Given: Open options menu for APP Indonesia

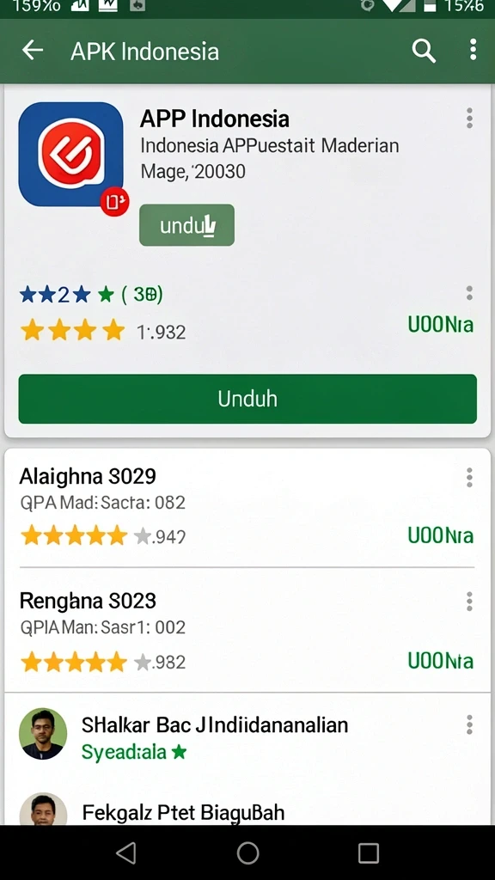Looking at the screenshot, I should pos(469,119).
